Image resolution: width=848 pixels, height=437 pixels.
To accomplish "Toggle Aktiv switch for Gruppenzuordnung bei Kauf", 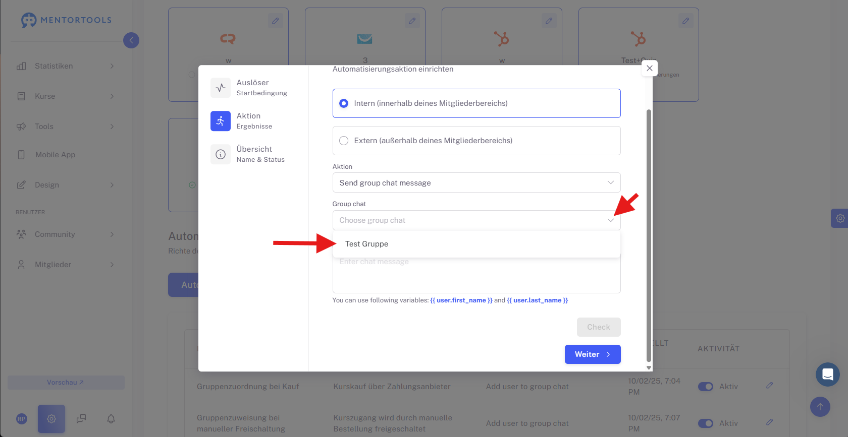I will [706, 387].
